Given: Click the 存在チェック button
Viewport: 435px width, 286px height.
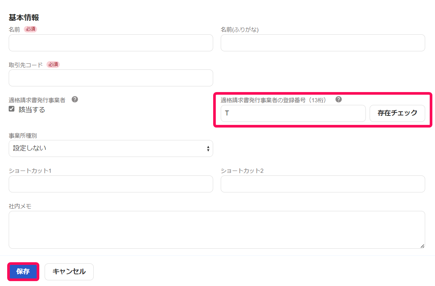Looking at the screenshot, I should [397, 113].
